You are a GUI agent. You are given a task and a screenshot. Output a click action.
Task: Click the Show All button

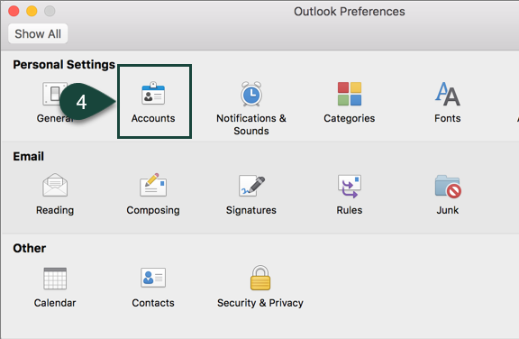pos(38,33)
